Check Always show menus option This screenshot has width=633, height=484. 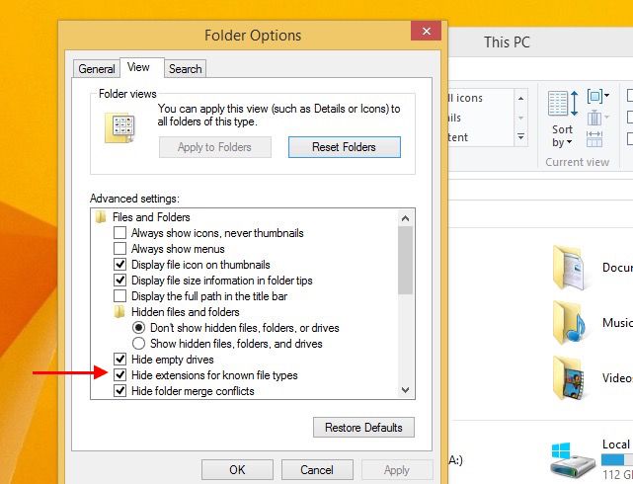[x=119, y=249]
